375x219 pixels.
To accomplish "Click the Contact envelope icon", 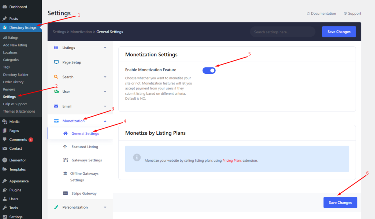I will (x=4, y=148).
